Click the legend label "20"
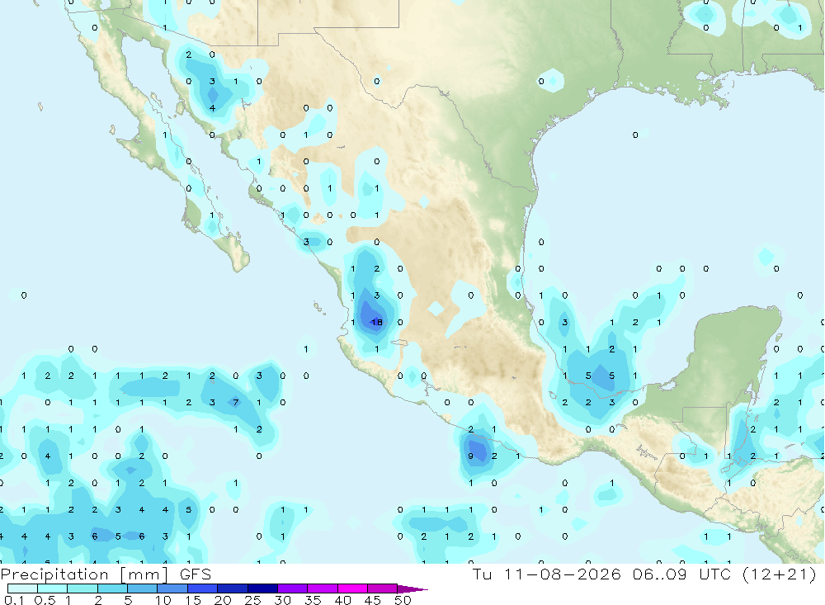 (x=223, y=600)
